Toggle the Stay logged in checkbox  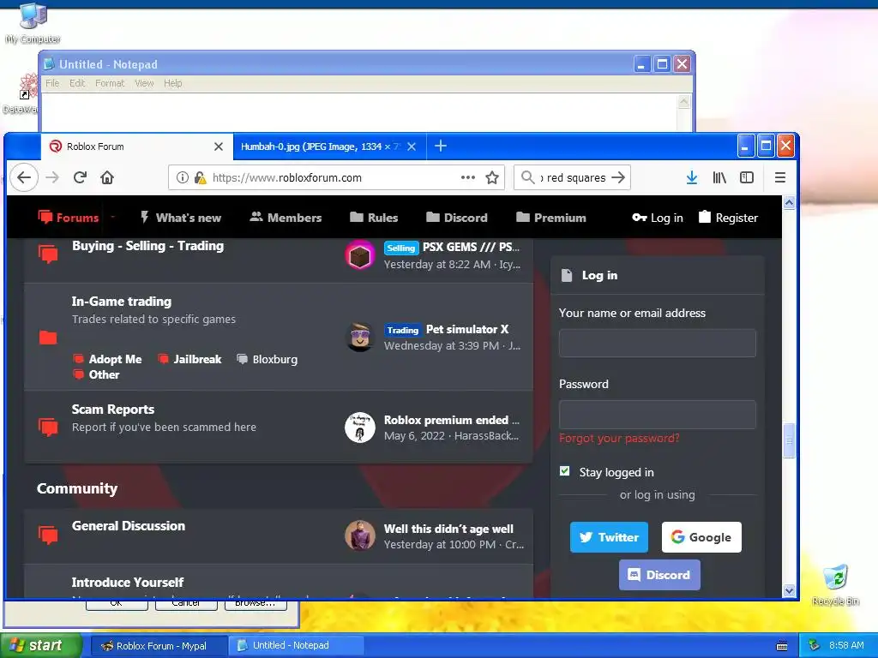[x=564, y=471]
